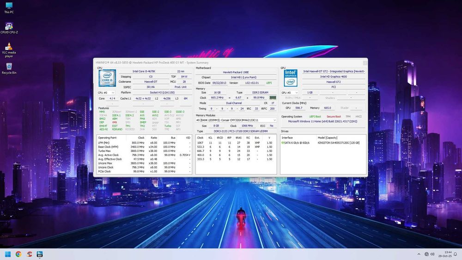Select the Recycle Bin desktop icon
Screen dimensions: 462x260
[9, 68]
